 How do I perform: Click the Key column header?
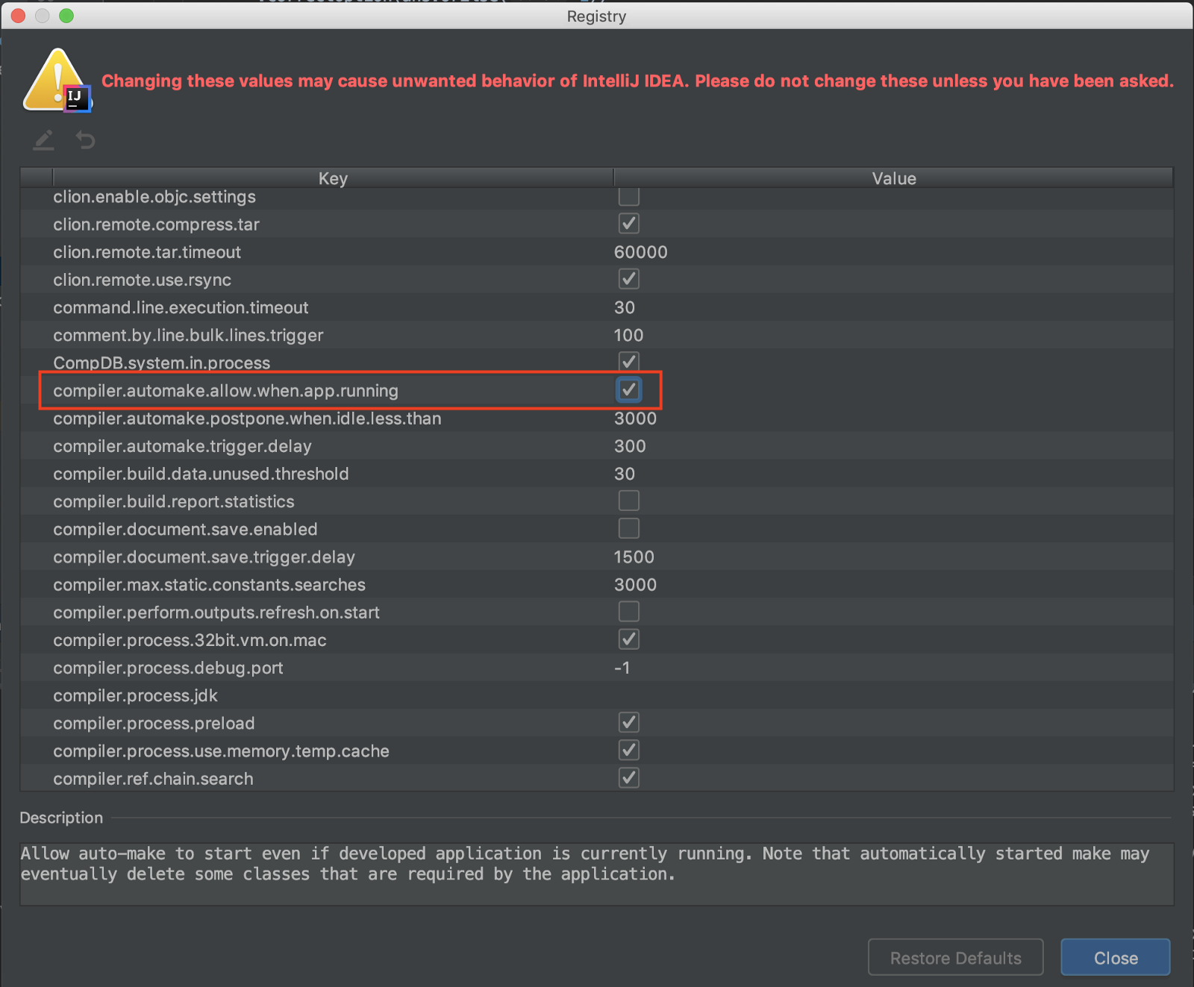tap(333, 178)
